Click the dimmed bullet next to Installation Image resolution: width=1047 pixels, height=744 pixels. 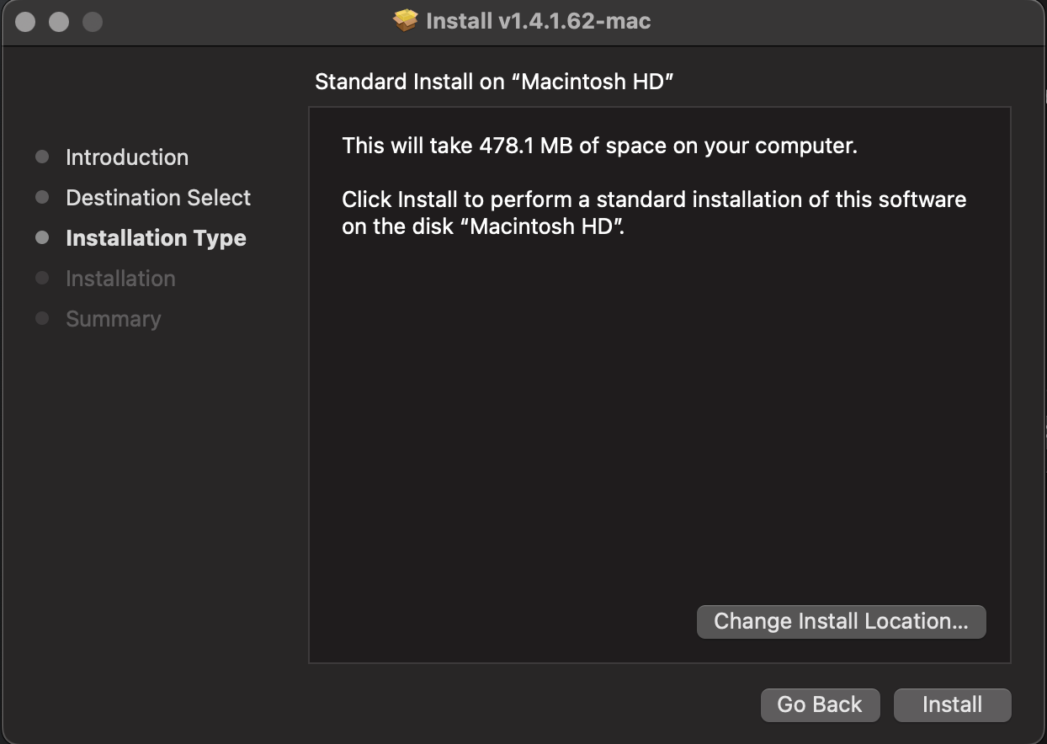(x=42, y=279)
